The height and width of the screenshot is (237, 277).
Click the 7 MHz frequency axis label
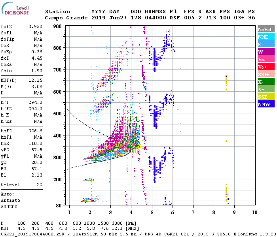(193, 213)
